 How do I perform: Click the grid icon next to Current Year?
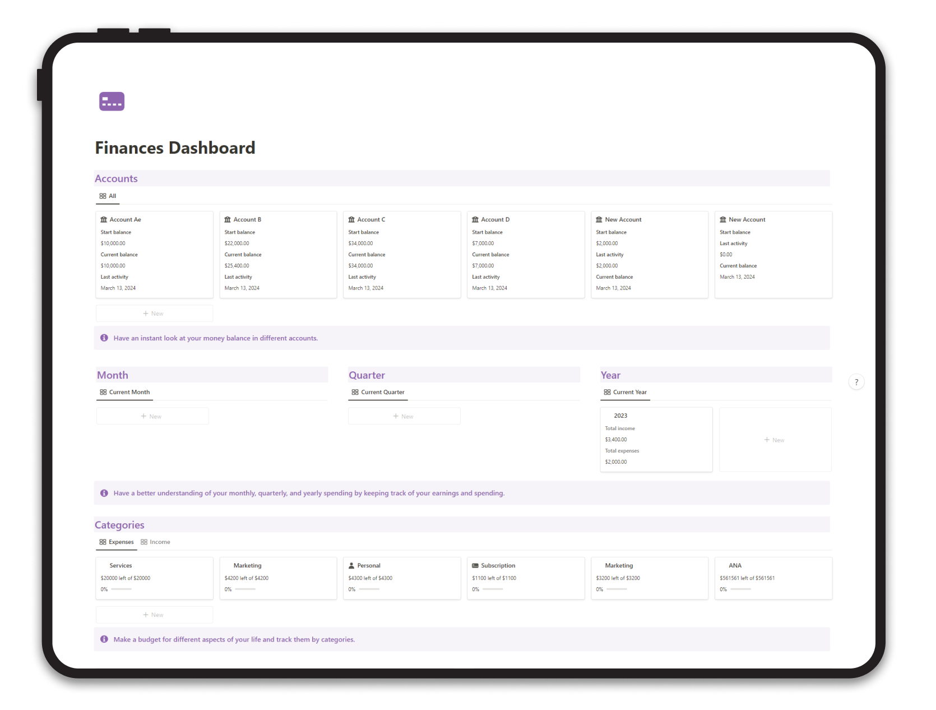click(x=607, y=392)
